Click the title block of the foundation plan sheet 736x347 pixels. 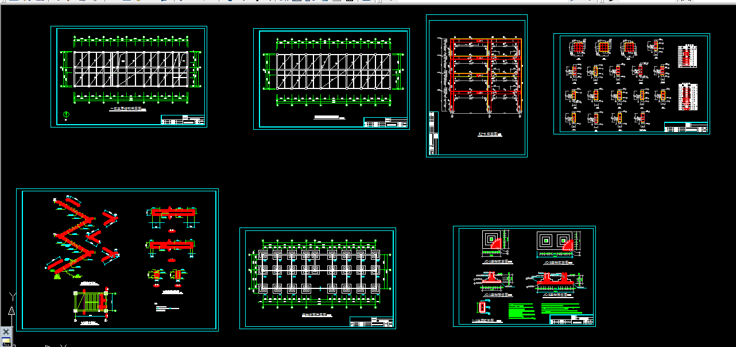click(371, 322)
